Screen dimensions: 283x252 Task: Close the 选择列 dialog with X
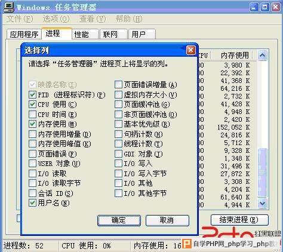[x=190, y=50]
